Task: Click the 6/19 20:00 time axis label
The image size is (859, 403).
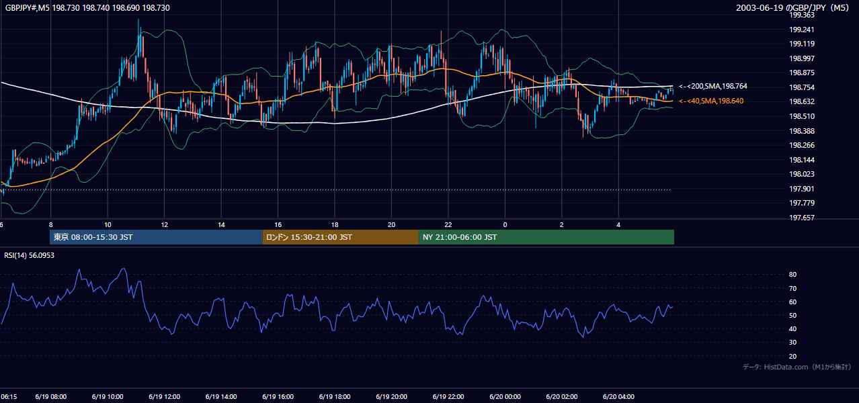Action: point(392,397)
